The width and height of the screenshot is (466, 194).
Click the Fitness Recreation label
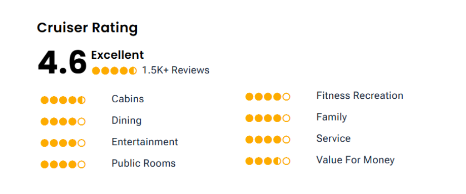click(x=360, y=96)
